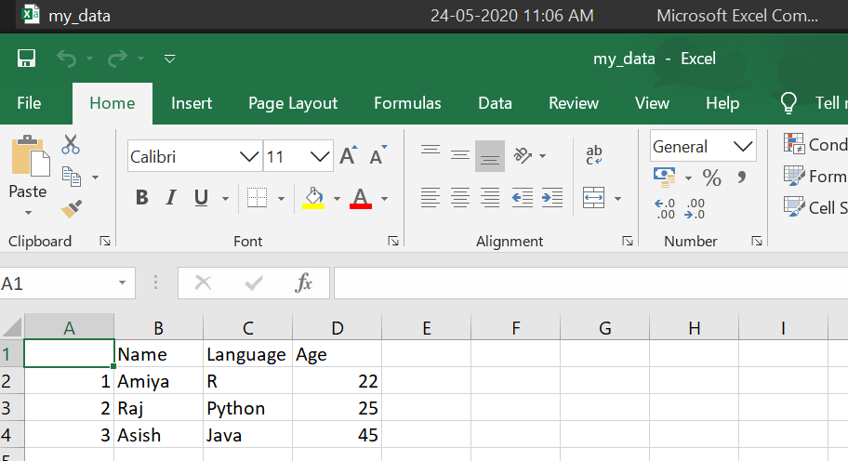Click the Save icon in title bar
Viewport: 848px width, 461px height.
[26, 59]
